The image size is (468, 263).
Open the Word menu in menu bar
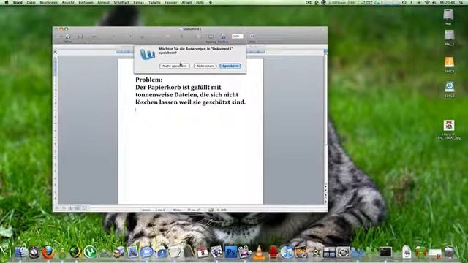click(x=18, y=2)
